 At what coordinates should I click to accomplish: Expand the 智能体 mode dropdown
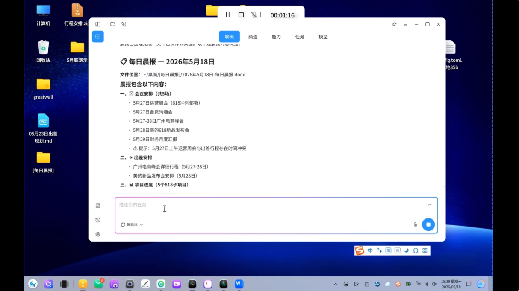132,224
